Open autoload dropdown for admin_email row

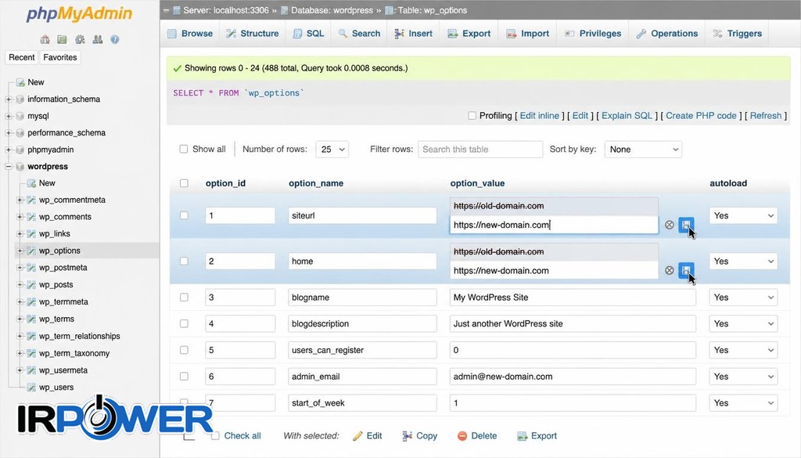(743, 377)
